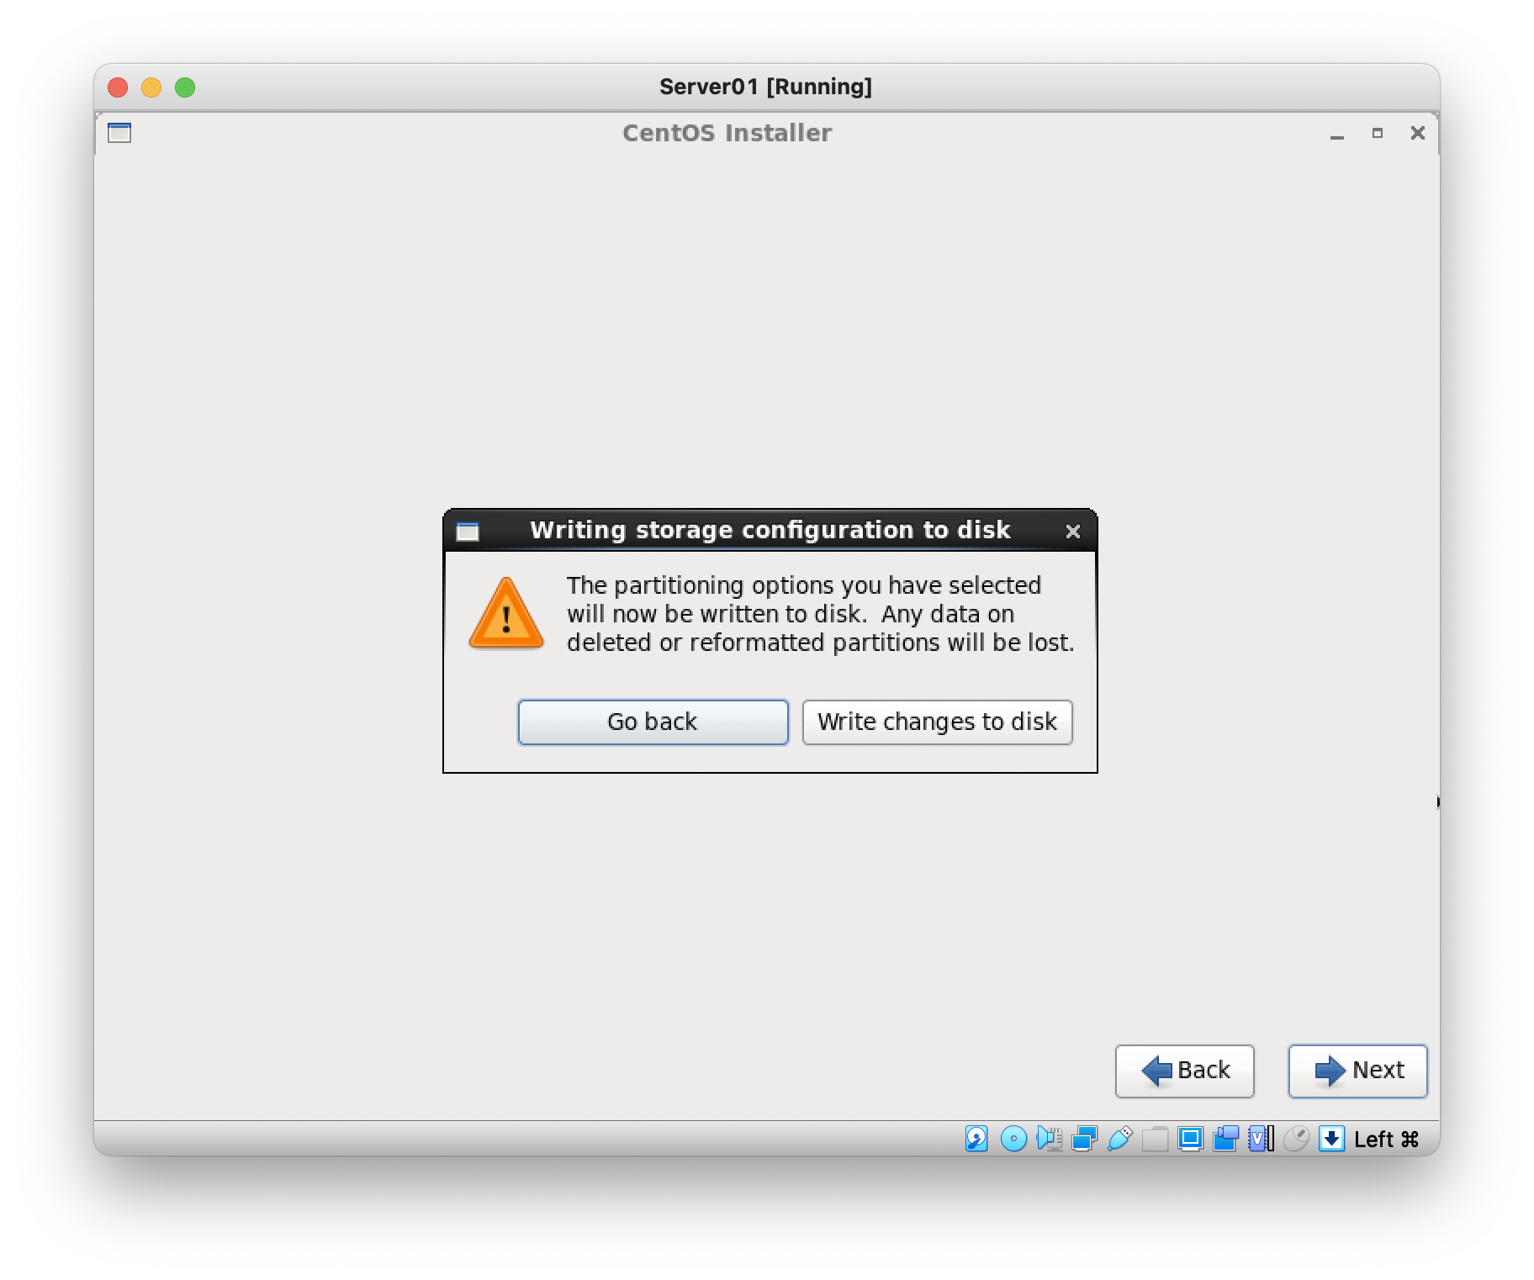Click the dialog warning message text
The image size is (1534, 1280).
point(820,614)
